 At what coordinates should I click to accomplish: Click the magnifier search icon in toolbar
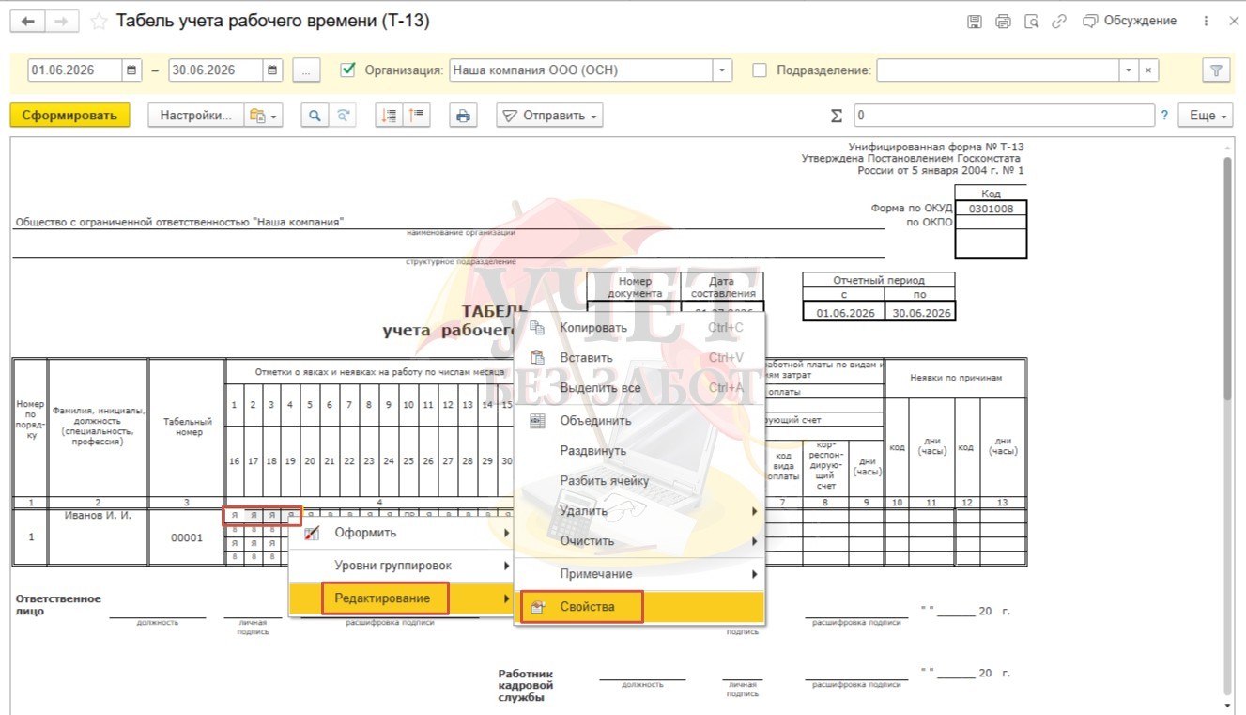(315, 116)
